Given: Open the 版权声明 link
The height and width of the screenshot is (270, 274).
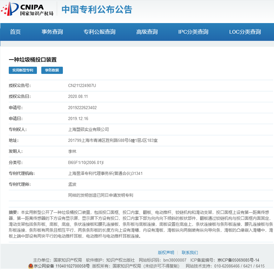Looking at the screenshot, I should [166, 253].
